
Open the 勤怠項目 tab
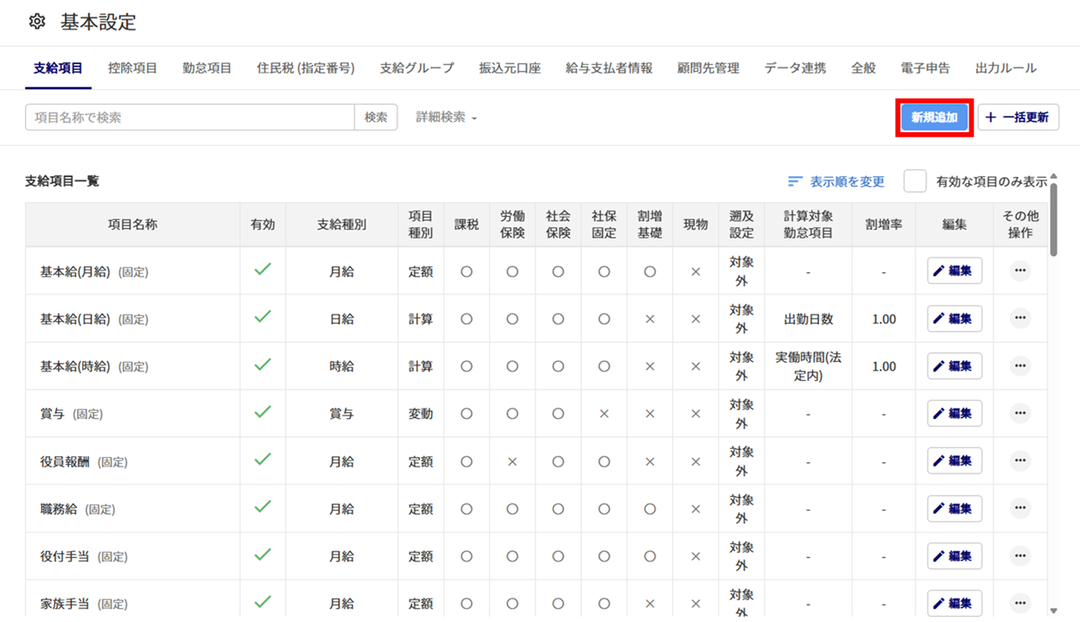206,68
